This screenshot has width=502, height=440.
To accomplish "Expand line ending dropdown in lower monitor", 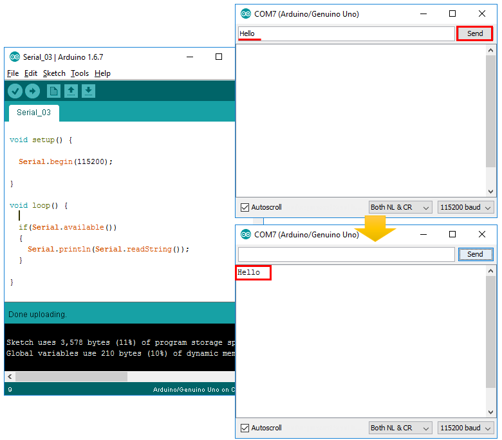I will (x=400, y=428).
